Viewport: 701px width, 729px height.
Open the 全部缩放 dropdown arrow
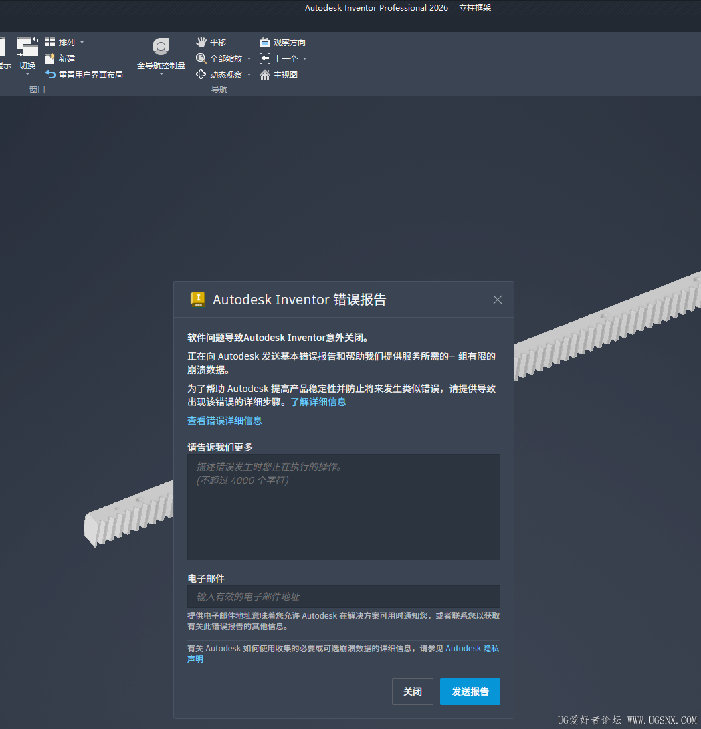click(x=248, y=58)
